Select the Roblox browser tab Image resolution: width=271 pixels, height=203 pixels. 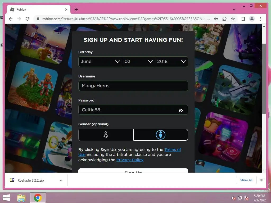[39, 10]
